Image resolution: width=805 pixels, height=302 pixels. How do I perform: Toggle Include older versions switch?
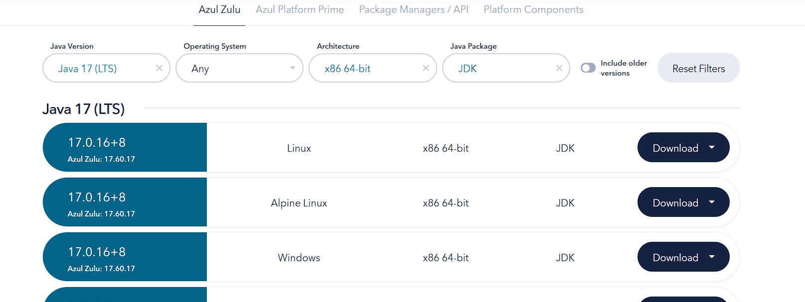click(588, 68)
